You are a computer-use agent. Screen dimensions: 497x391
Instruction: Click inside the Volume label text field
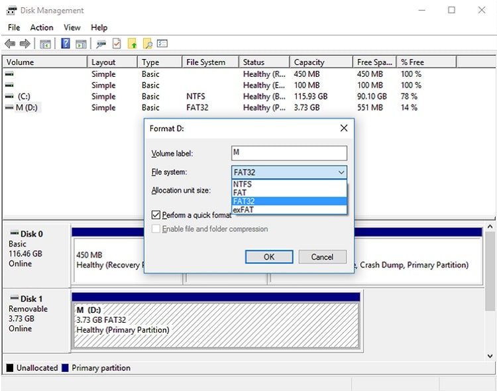click(289, 153)
